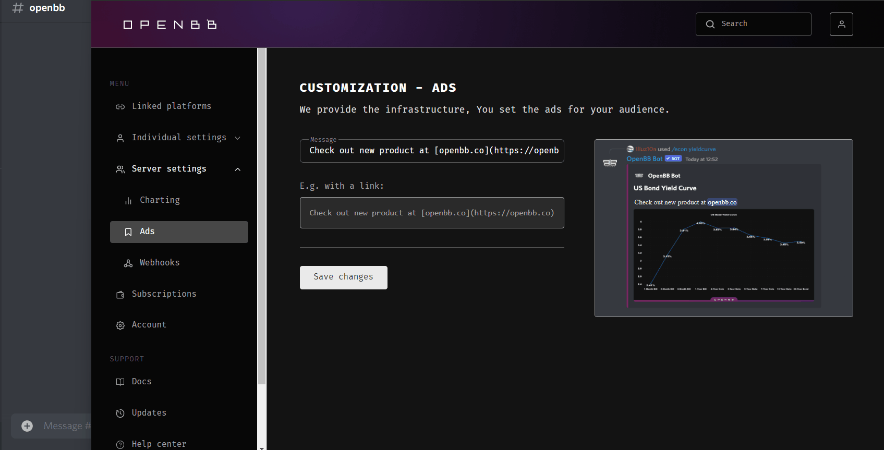Click the plus attachment icon in message bar
This screenshot has width=884, height=450.
tap(27, 426)
